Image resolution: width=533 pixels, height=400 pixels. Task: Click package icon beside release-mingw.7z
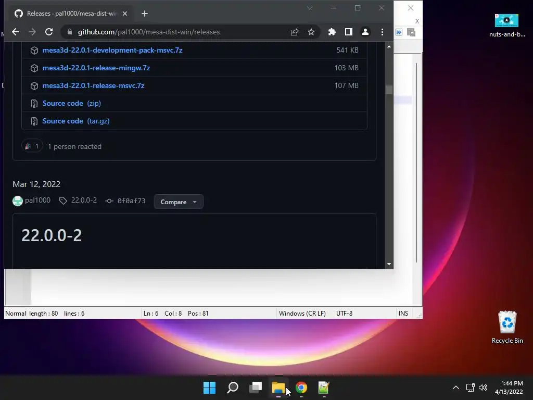pos(34,68)
